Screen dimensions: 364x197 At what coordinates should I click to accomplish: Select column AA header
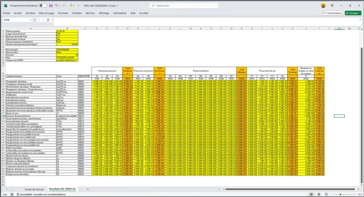(339, 28)
